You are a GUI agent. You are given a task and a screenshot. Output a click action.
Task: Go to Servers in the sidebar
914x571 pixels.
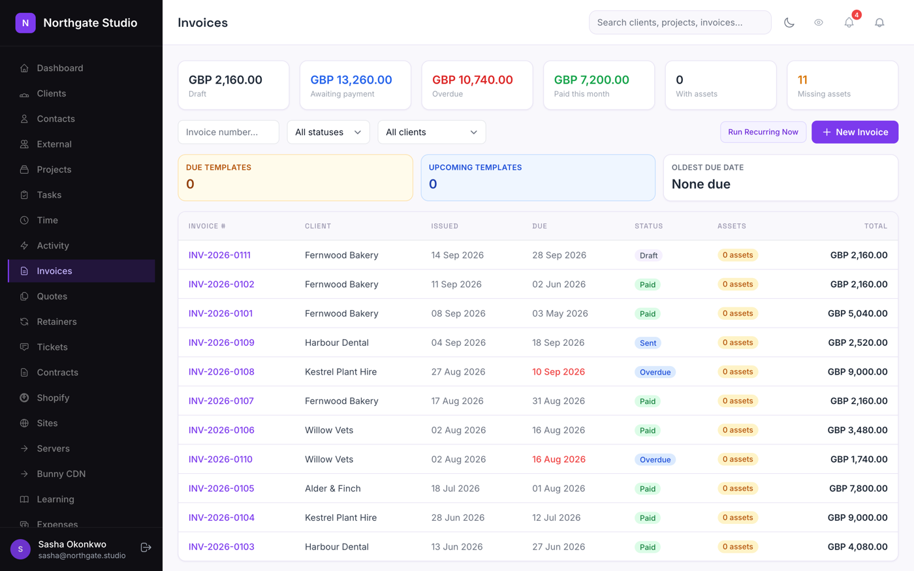[x=81, y=448]
